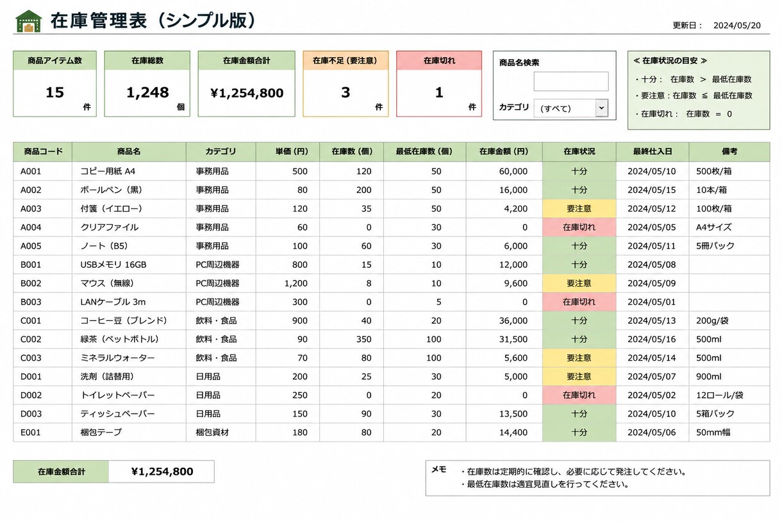Image resolution: width=782 pixels, height=521 pixels.
Task: Click the 要注意 status for row A003
Action: [x=579, y=209]
